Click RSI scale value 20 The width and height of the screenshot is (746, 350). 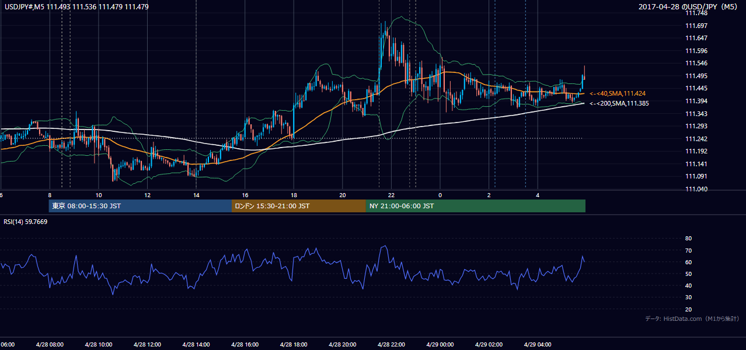click(689, 309)
